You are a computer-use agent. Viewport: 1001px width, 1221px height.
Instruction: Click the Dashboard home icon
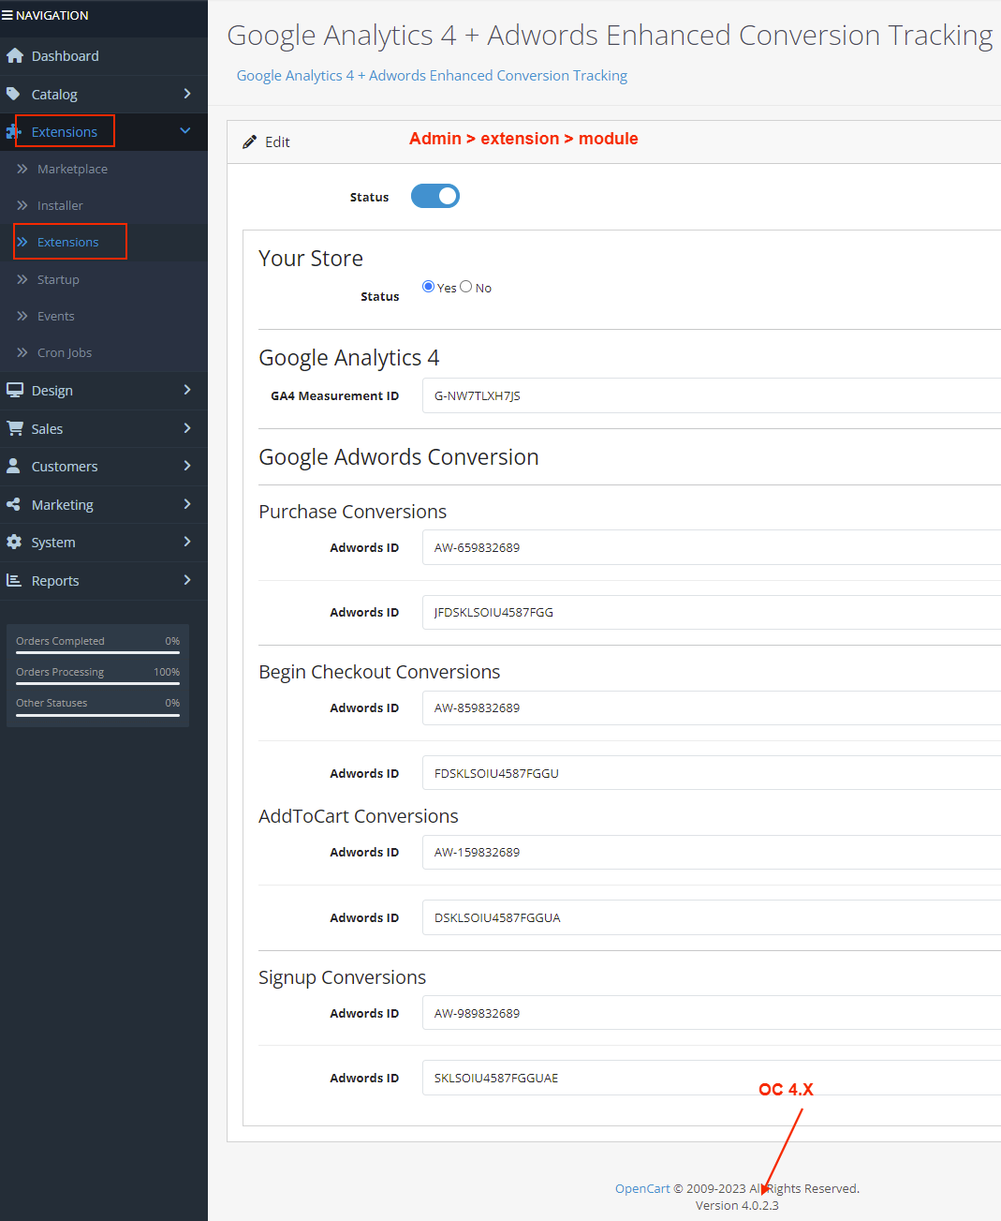tap(14, 56)
